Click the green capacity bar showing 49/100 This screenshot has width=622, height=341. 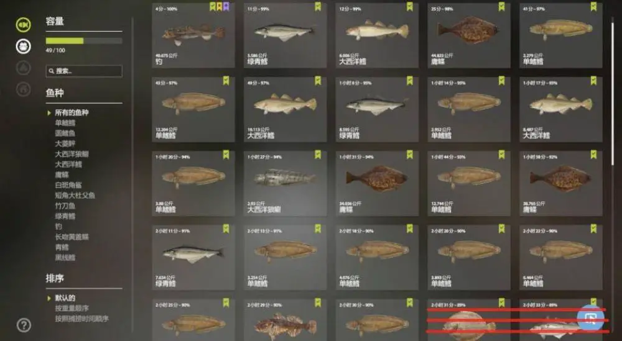(84, 41)
